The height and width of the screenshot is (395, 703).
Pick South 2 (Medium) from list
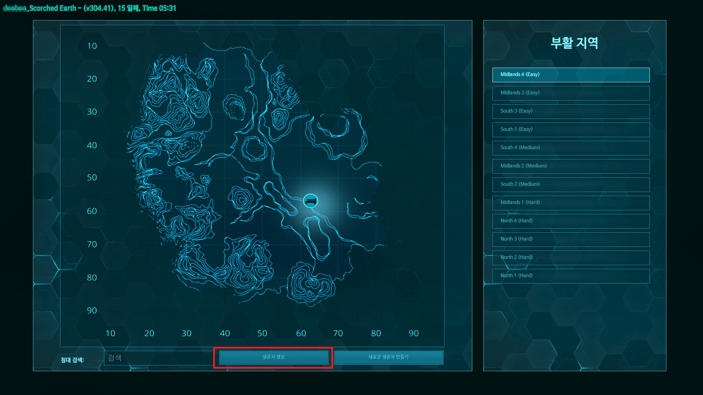click(x=571, y=184)
